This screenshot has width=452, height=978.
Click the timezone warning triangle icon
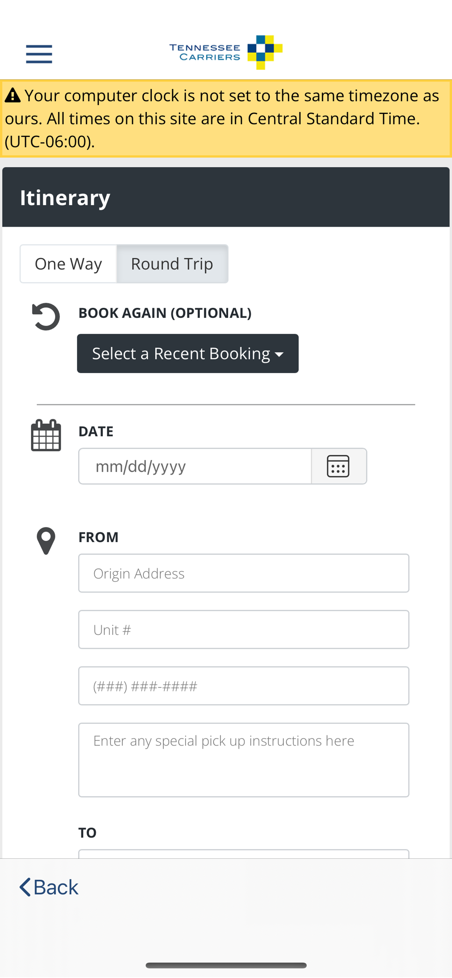(x=12, y=96)
